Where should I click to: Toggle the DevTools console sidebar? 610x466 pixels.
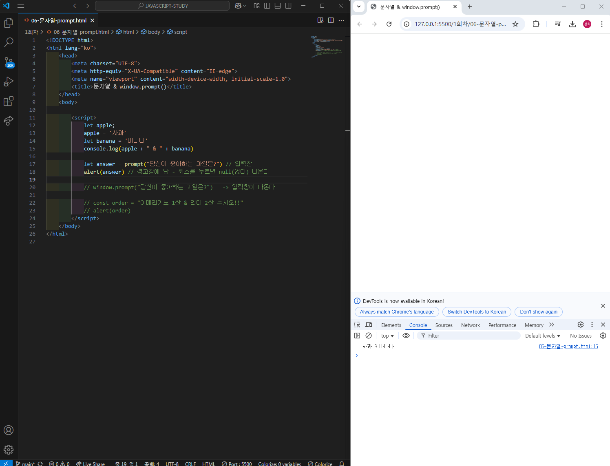357,336
